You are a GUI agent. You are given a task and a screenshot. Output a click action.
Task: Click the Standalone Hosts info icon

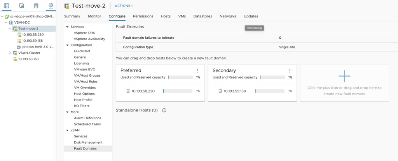[164, 110]
